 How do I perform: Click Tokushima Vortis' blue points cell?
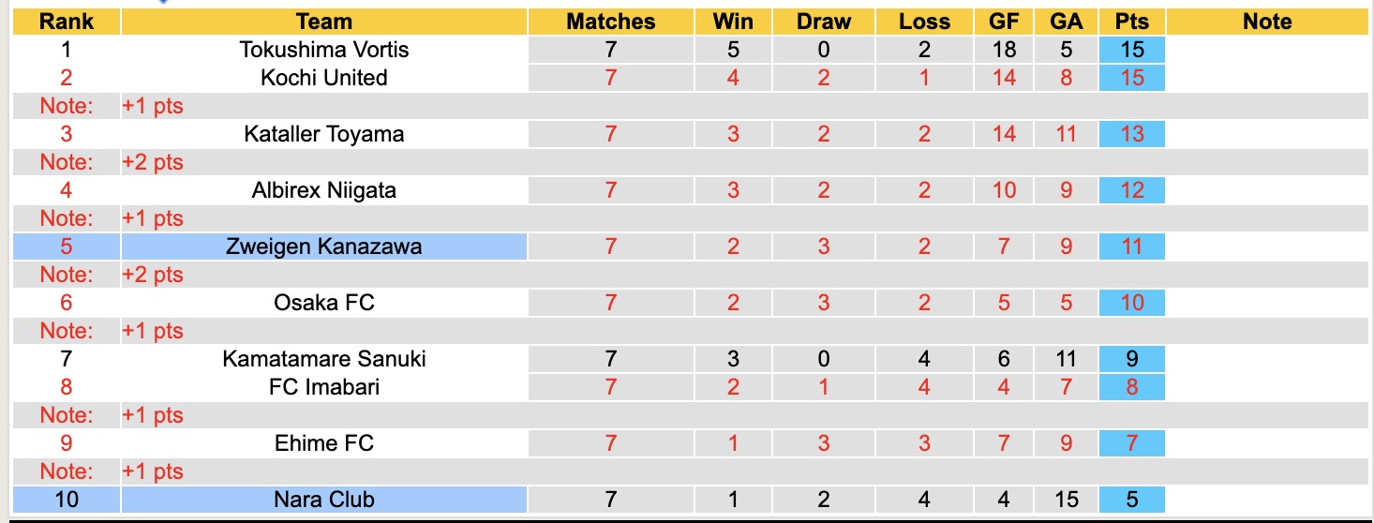(x=1132, y=50)
